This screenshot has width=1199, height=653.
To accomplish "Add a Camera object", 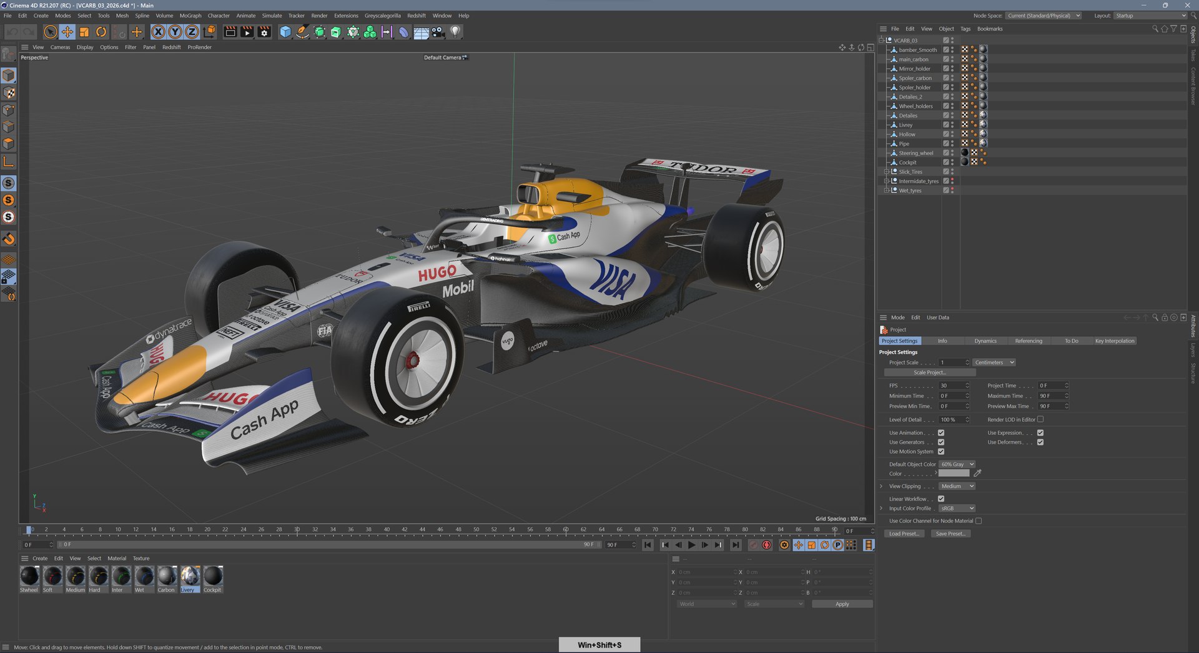I will coord(438,32).
